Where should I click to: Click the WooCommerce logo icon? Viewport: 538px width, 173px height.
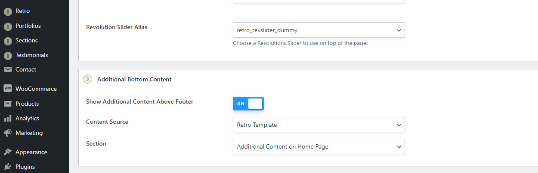pyautogui.click(x=8, y=89)
